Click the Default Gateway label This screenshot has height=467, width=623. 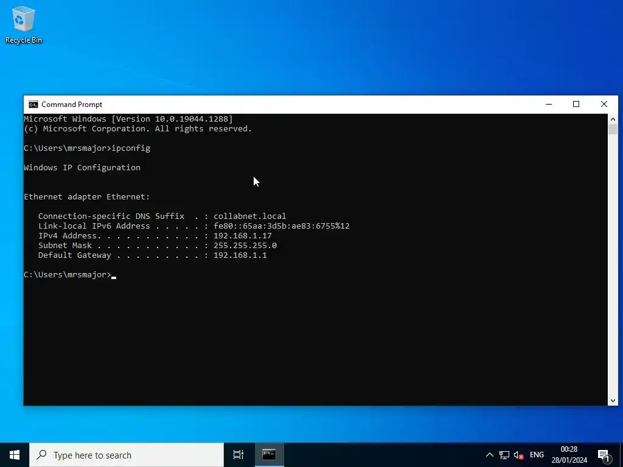tap(75, 255)
